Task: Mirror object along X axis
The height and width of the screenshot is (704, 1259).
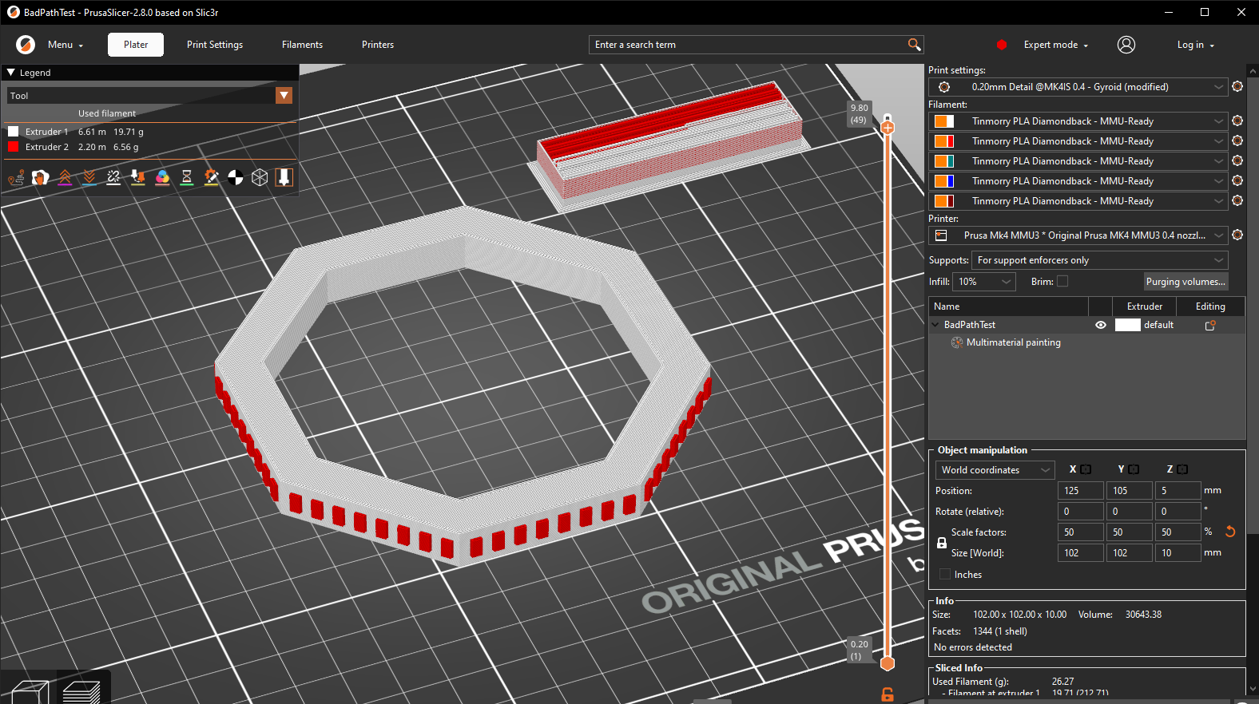Action: (1086, 469)
